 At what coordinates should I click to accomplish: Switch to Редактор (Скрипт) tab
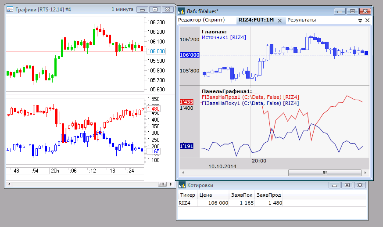201,20
